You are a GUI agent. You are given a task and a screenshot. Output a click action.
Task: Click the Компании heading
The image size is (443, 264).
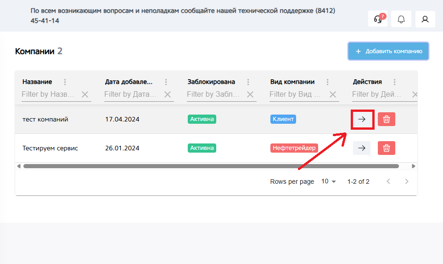pyautogui.click(x=34, y=51)
